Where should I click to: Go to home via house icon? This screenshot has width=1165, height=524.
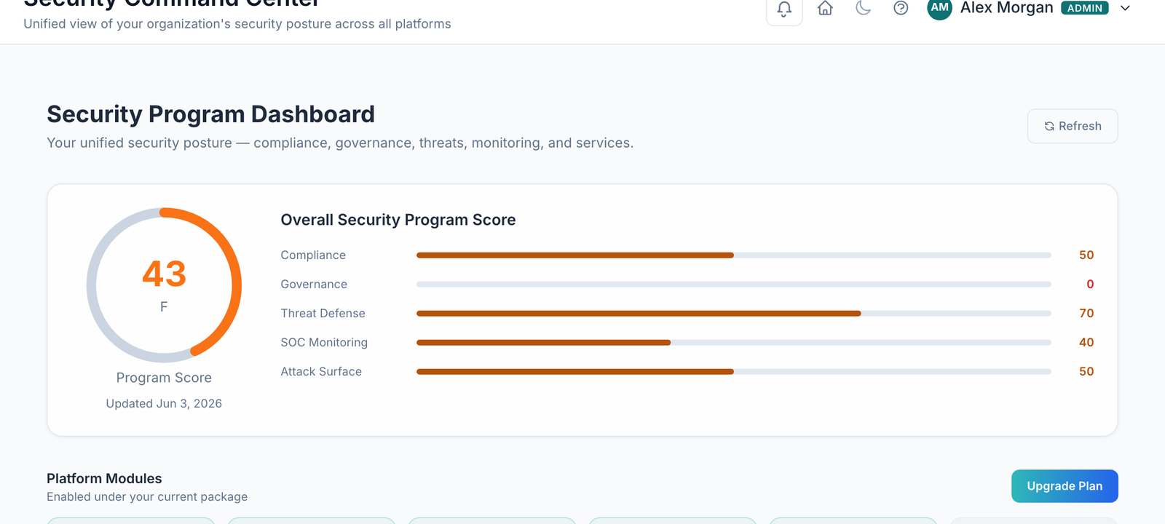[825, 8]
